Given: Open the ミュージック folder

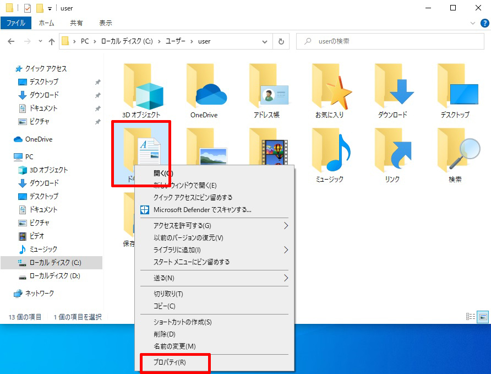Looking at the screenshot, I should pyautogui.click(x=331, y=149).
